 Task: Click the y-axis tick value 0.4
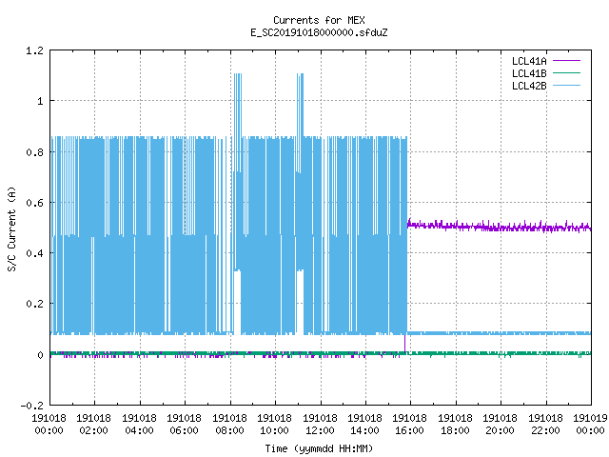coord(34,253)
